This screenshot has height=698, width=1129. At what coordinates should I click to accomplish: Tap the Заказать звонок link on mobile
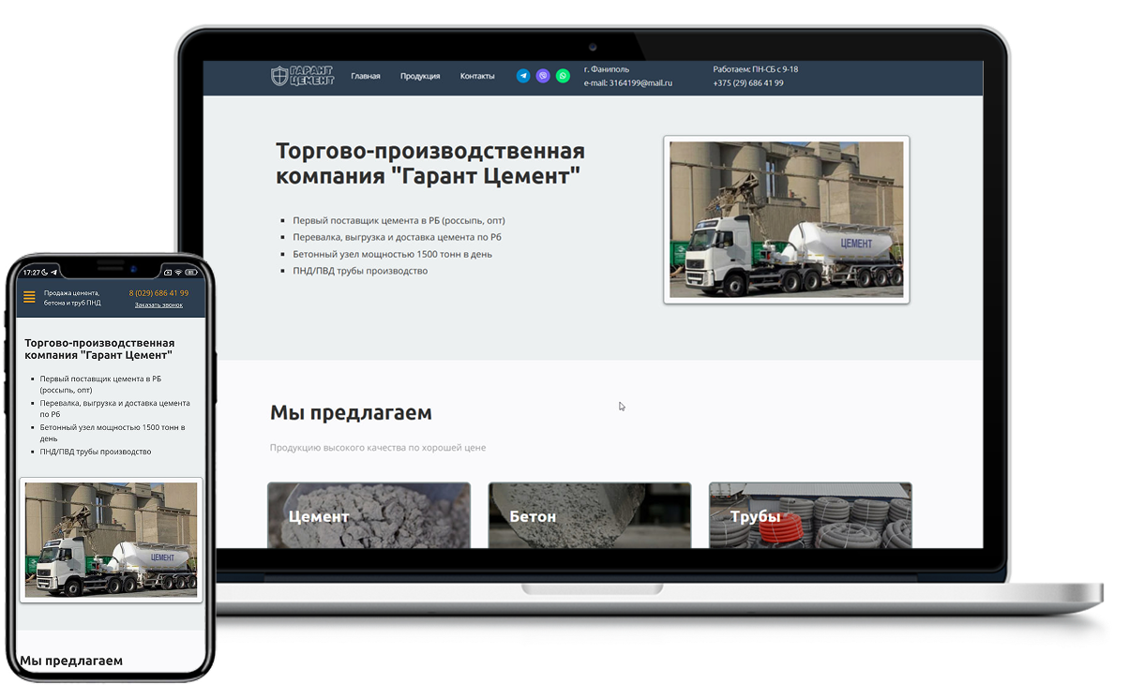click(158, 304)
